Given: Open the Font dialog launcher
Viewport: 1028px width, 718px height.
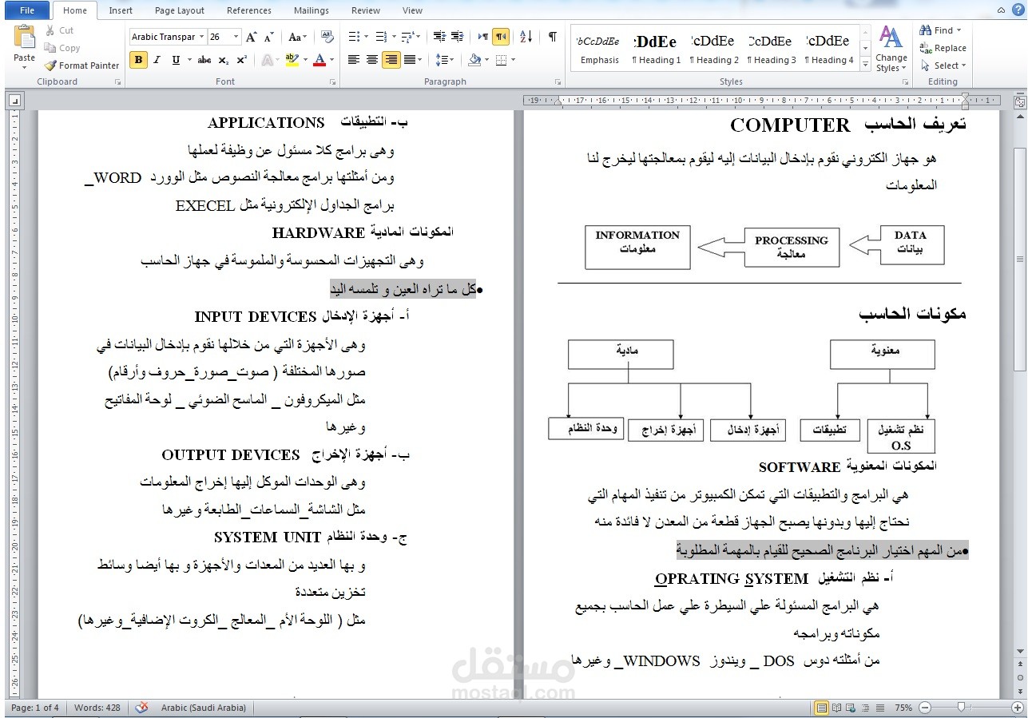Looking at the screenshot, I should 333,82.
